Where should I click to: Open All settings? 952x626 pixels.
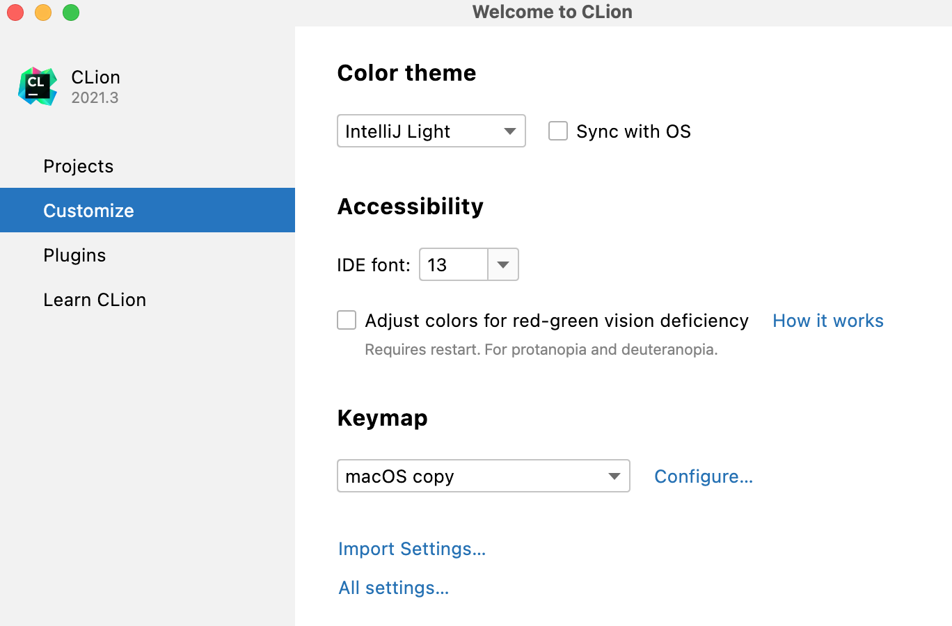pyautogui.click(x=393, y=588)
